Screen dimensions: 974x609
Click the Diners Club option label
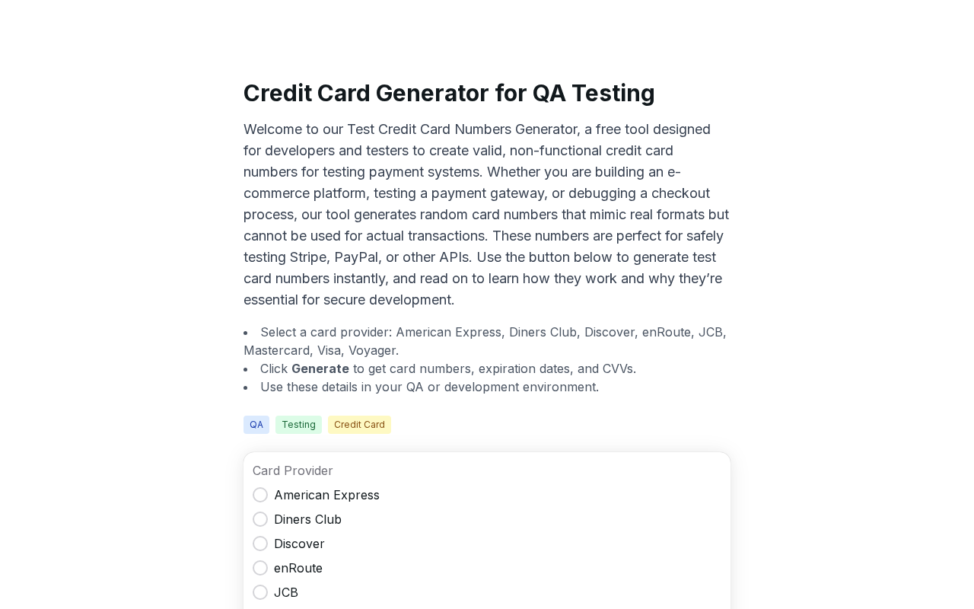(307, 519)
